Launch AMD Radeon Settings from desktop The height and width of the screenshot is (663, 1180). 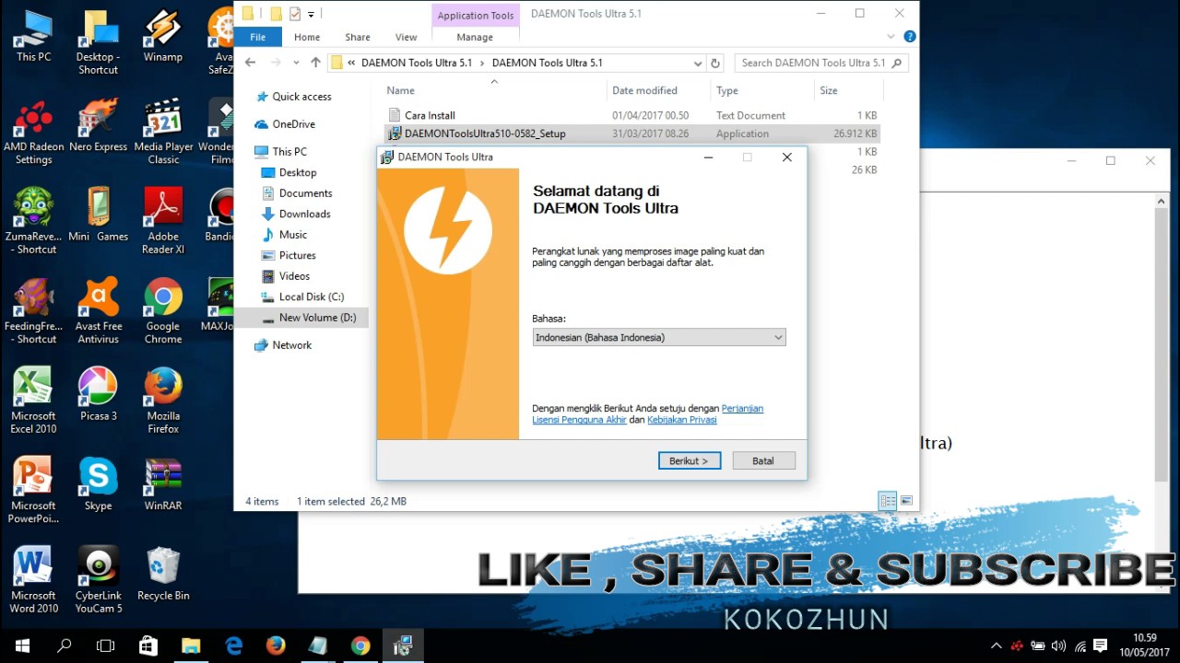[33, 132]
